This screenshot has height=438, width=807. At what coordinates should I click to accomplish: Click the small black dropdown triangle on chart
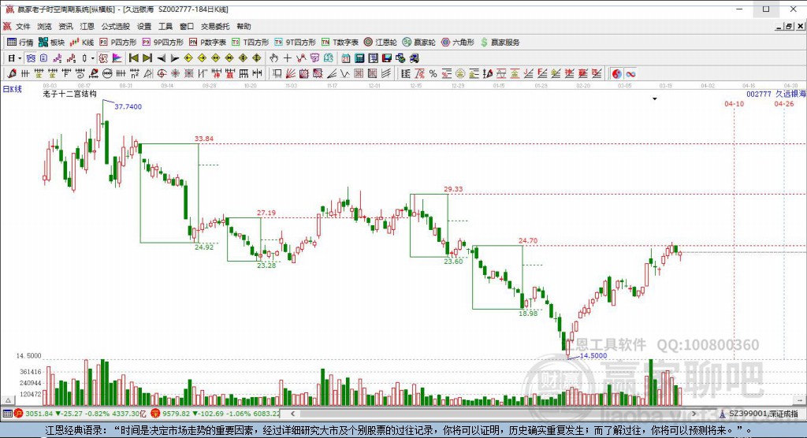tap(655, 98)
